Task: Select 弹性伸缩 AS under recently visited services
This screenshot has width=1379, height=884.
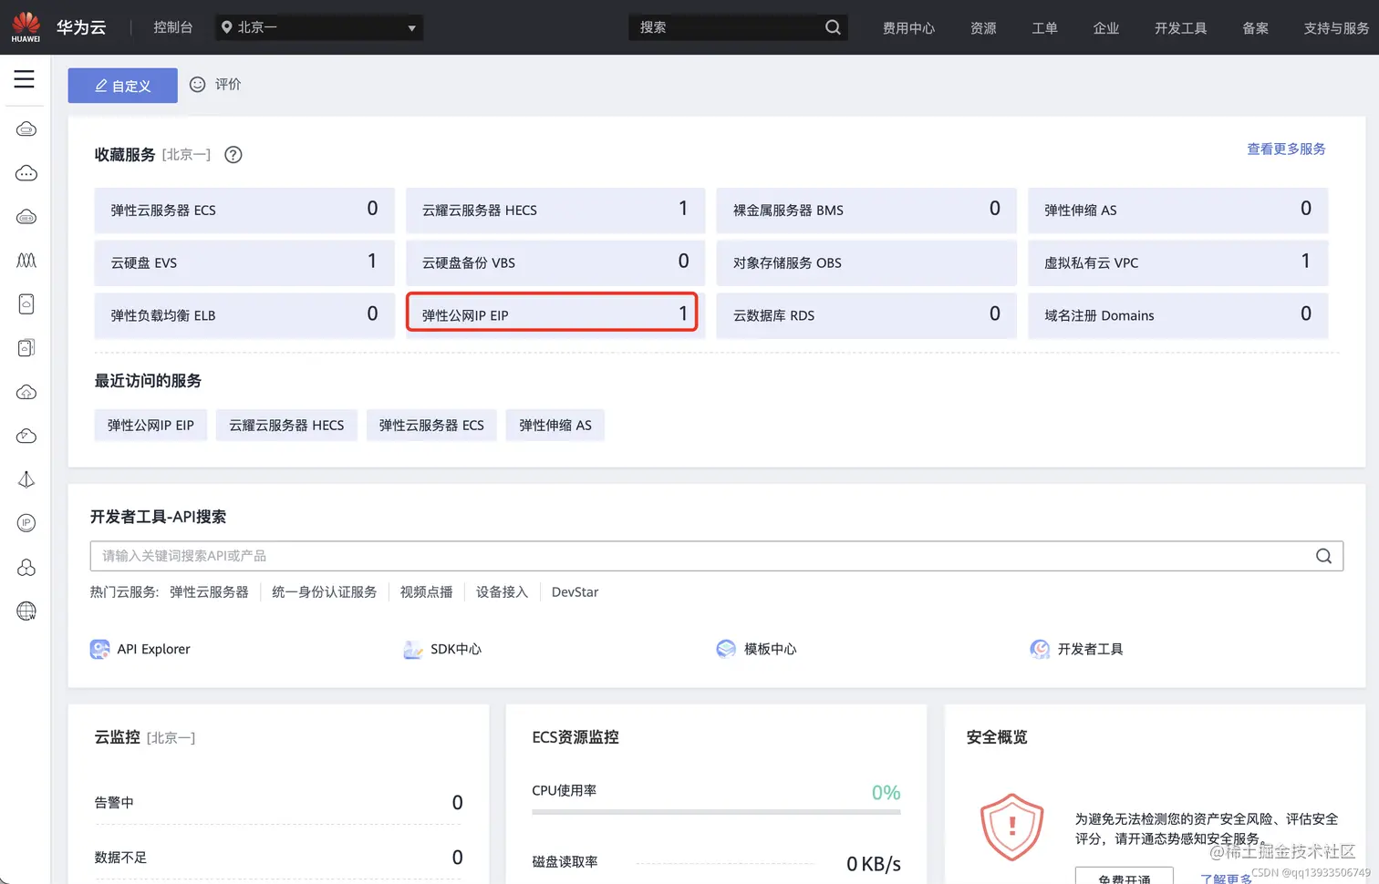Action: click(555, 426)
